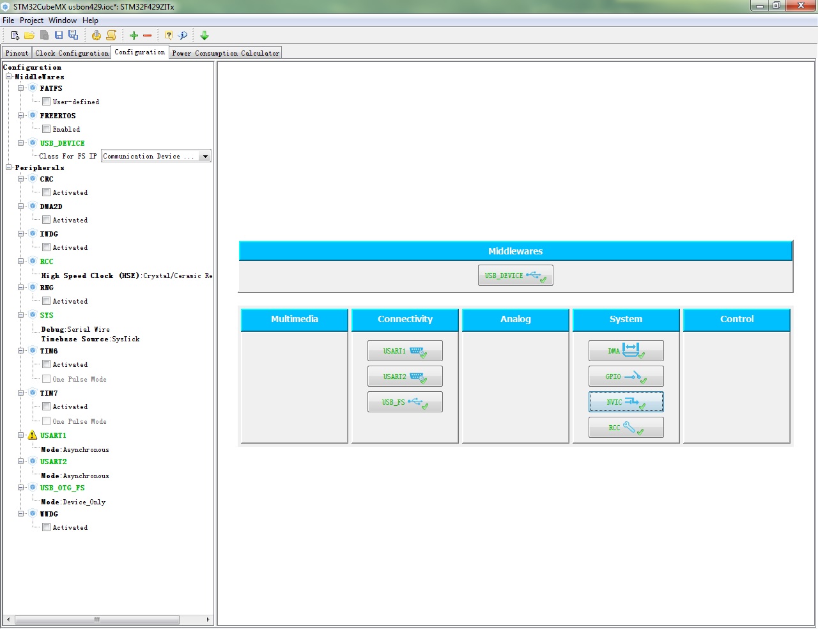Activate WWDG peripheral checkbox
Screen dimensions: 818x629
[x=46, y=527]
